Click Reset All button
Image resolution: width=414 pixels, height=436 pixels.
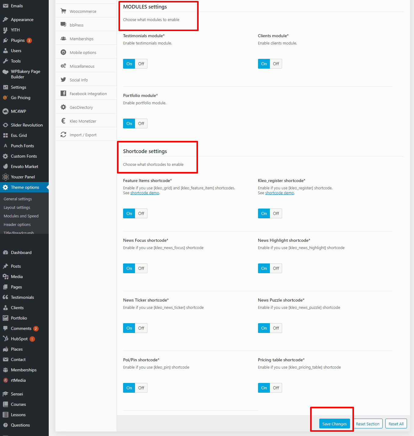click(396, 424)
